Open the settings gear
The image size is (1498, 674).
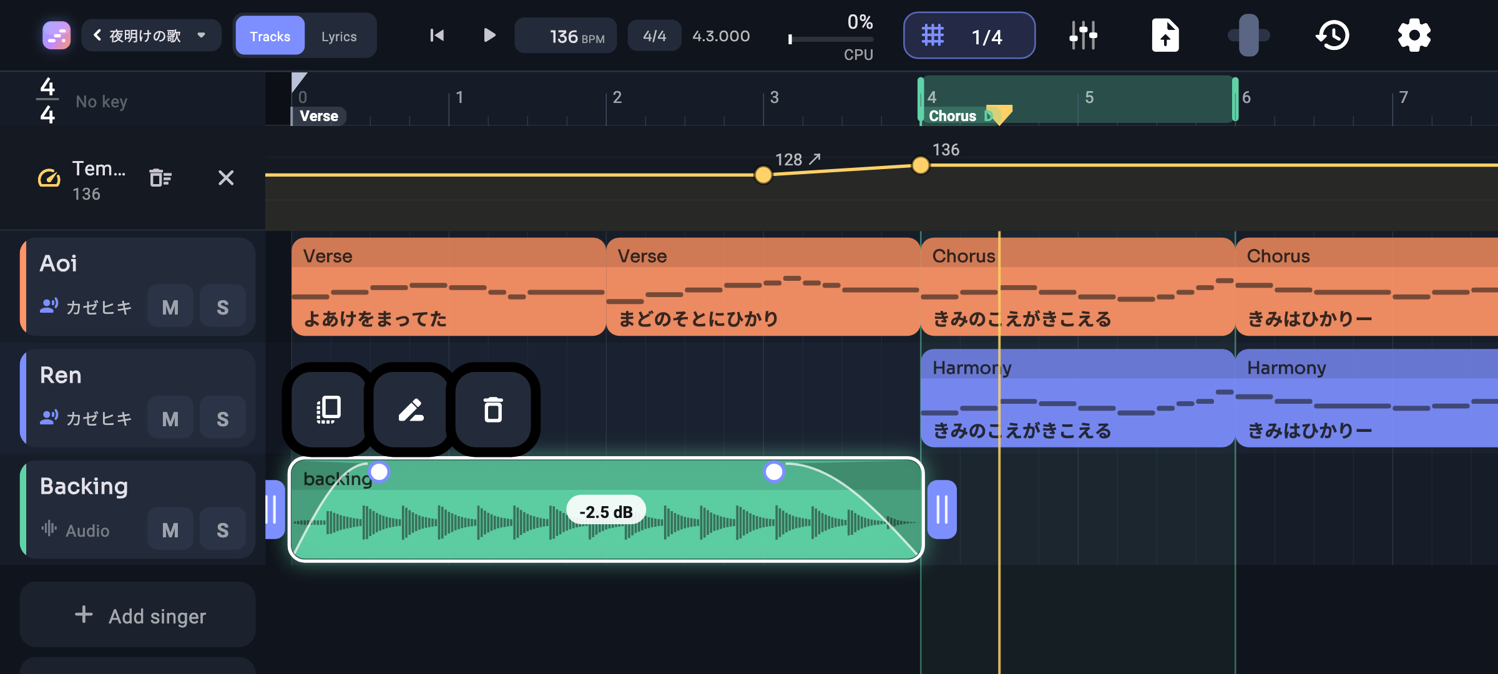click(x=1414, y=36)
